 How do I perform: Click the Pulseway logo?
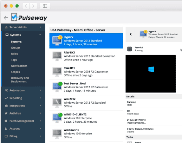pyautogui.click(x=29, y=17)
